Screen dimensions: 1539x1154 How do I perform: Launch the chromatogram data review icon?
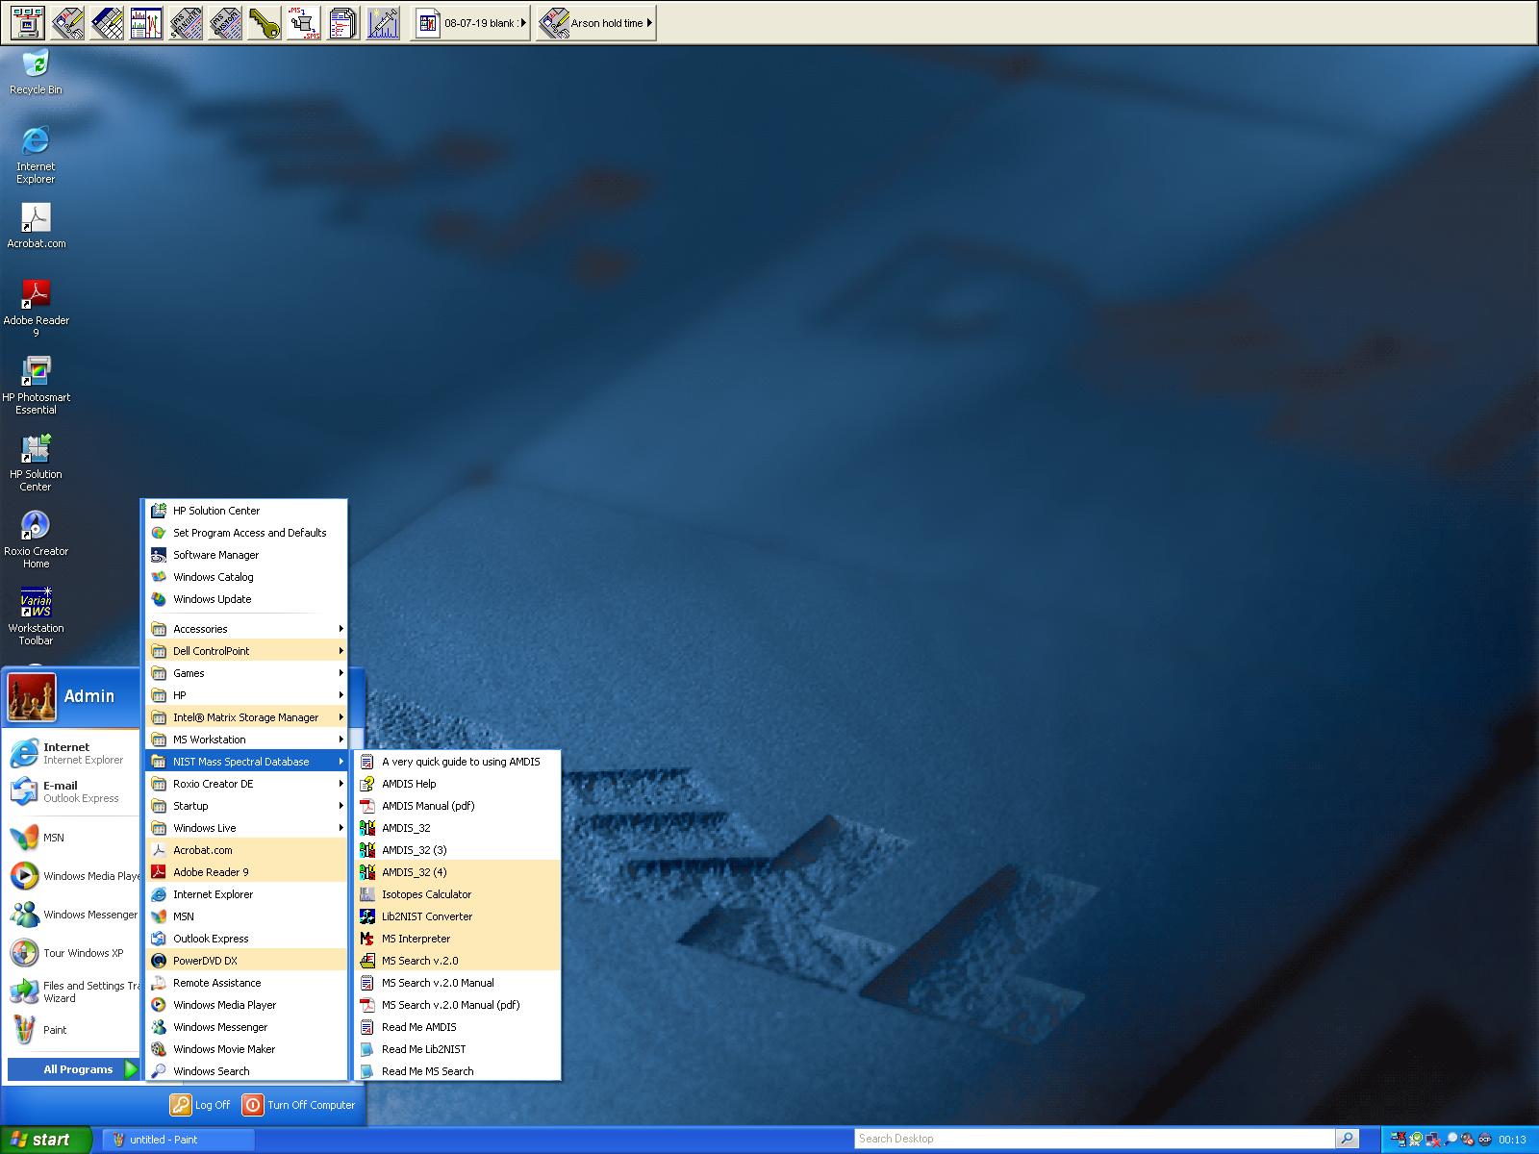pyautogui.click(x=146, y=22)
